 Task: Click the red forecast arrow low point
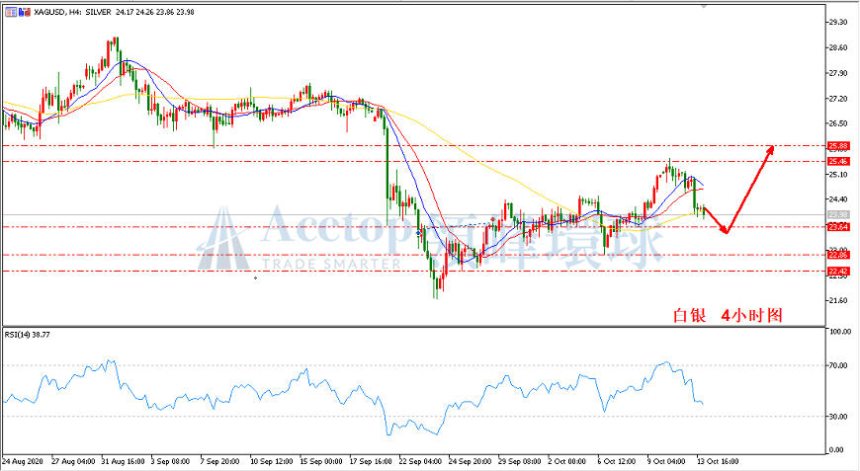(x=727, y=231)
